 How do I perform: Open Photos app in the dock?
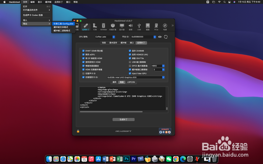coord(77,159)
